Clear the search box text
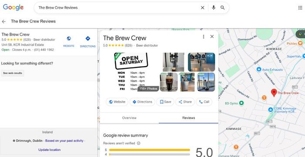The image size is (305, 157). point(203,7)
